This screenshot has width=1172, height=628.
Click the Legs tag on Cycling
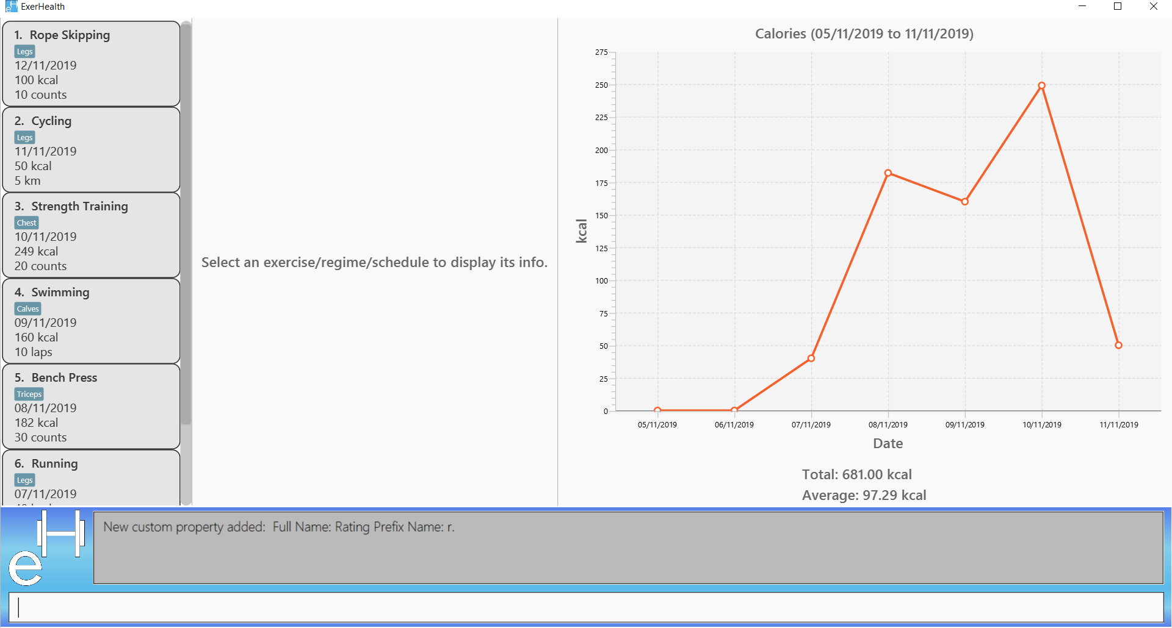pos(24,138)
